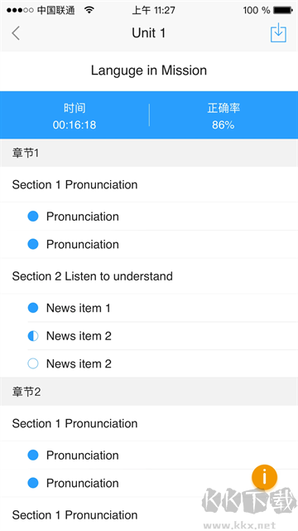Tap the Wi-Fi status icon
This screenshot has height=531, width=298.
click(89, 10)
